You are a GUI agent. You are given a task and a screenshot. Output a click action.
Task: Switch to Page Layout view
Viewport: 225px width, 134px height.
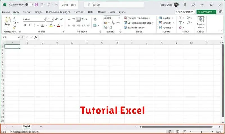(177, 132)
